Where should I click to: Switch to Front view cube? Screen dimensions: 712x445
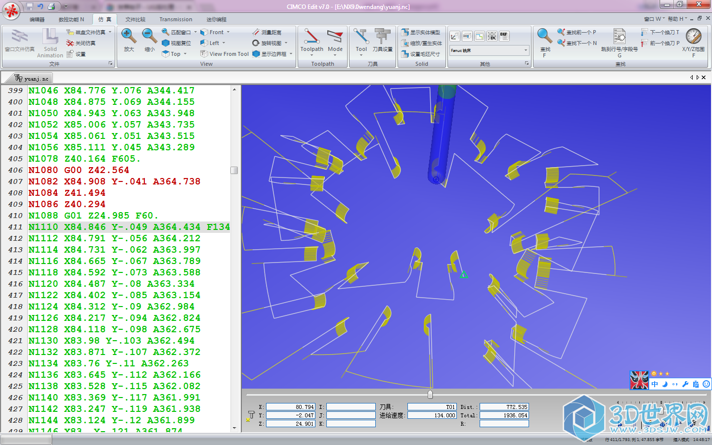coord(212,32)
